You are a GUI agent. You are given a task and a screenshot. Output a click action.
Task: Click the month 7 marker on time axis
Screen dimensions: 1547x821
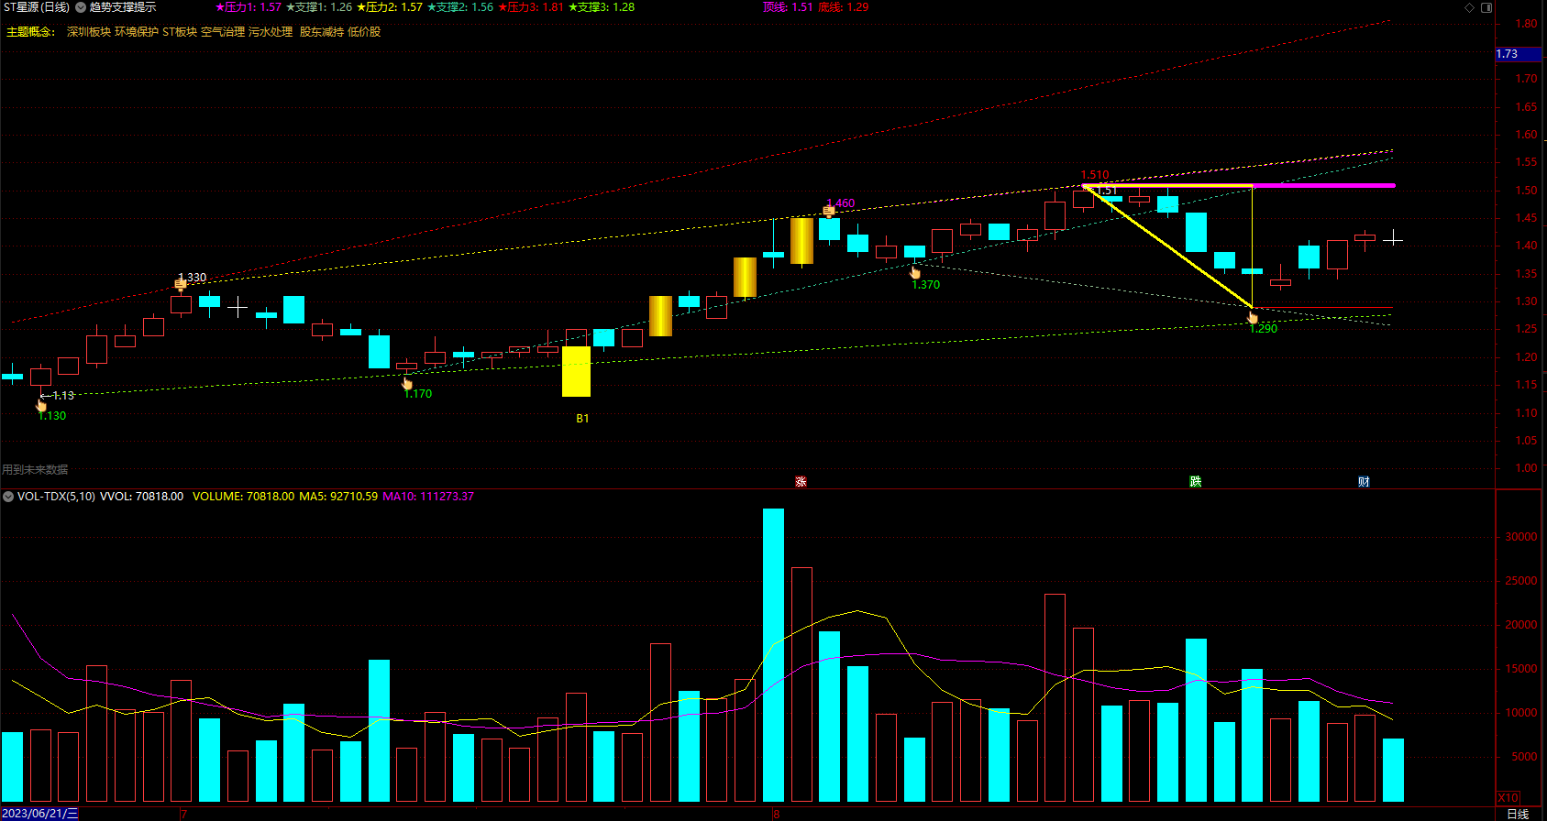click(x=184, y=814)
